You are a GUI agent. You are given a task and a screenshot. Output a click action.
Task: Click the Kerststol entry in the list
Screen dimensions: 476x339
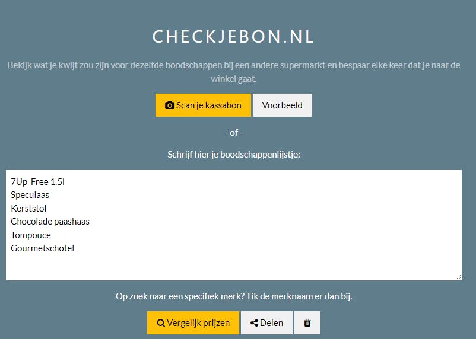[x=28, y=209]
